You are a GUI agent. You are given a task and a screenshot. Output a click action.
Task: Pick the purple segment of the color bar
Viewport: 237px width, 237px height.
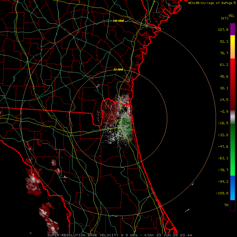(233, 29)
